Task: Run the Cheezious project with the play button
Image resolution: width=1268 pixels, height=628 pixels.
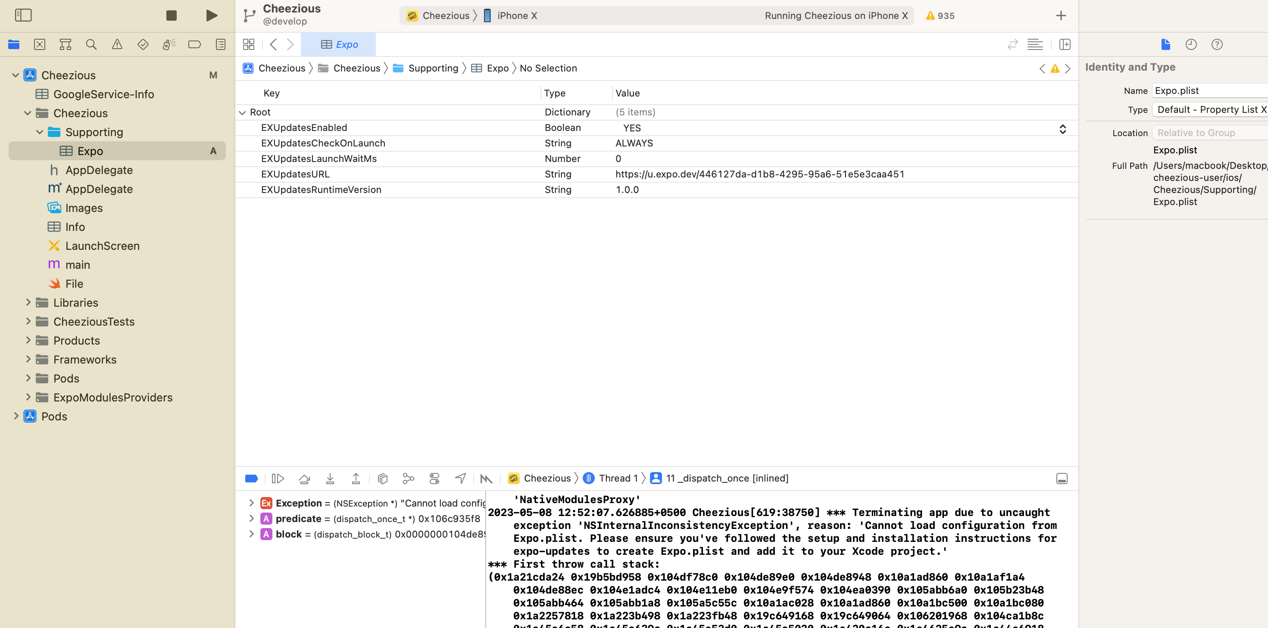Action: point(212,15)
